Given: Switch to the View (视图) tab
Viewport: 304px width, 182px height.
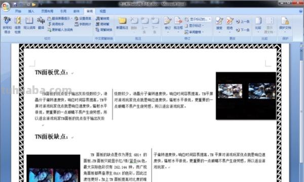Looking at the screenshot, I should 103,11.
